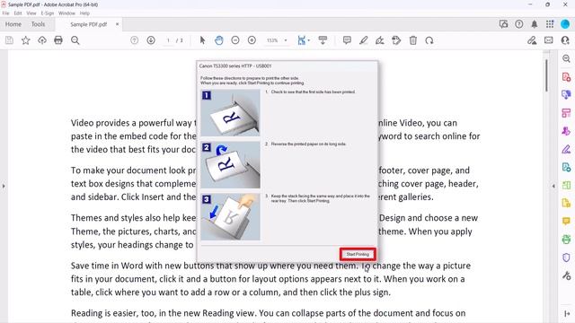Open the Combine Files tool in right pane
The height and width of the screenshot is (323, 575).
click(x=566, y=95)
